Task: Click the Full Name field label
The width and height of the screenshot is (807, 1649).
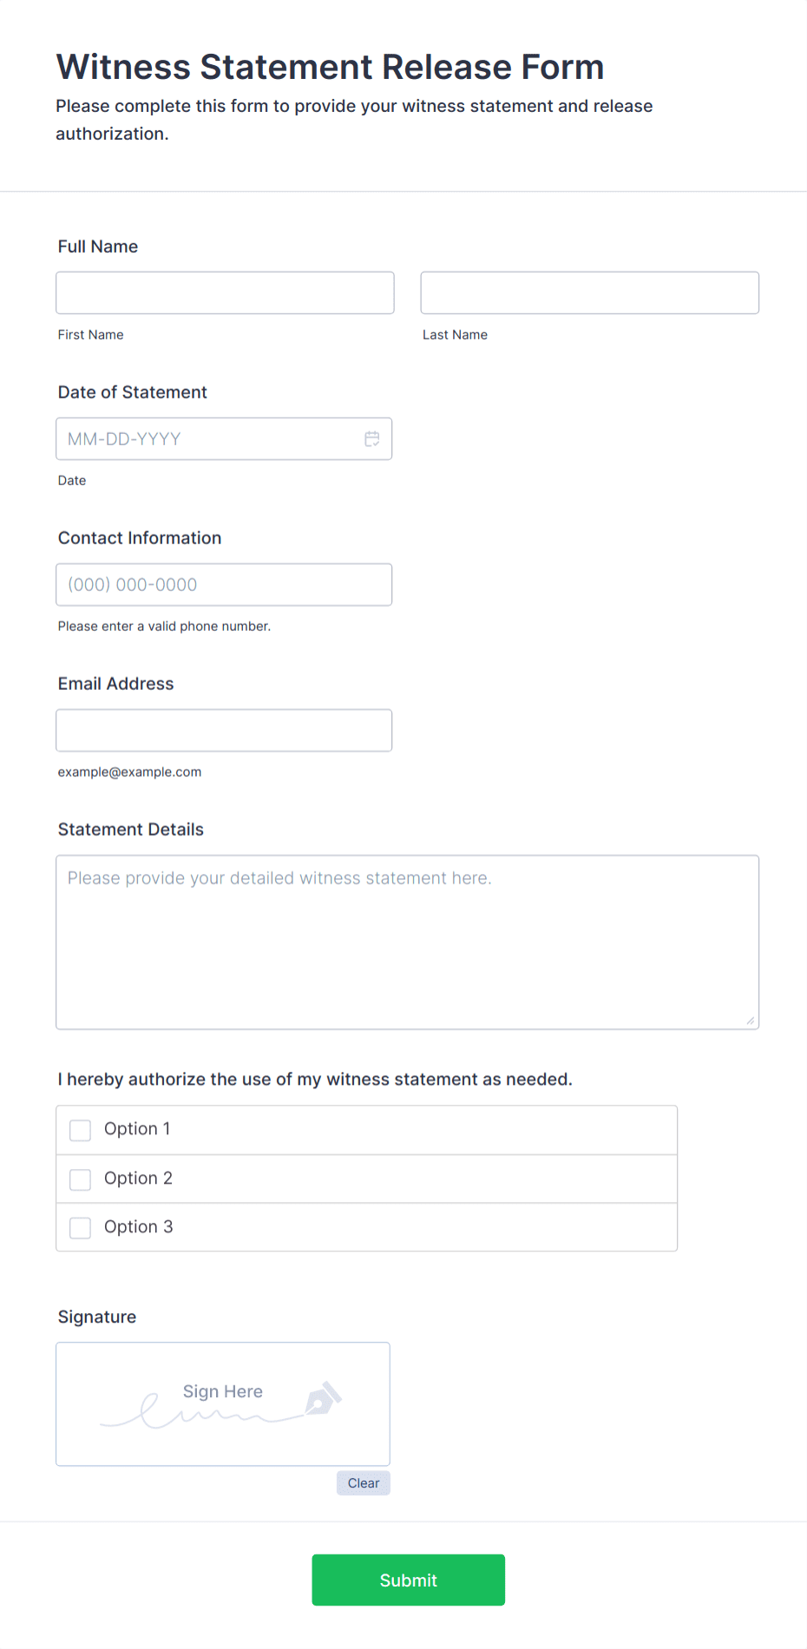Action: 98,246
